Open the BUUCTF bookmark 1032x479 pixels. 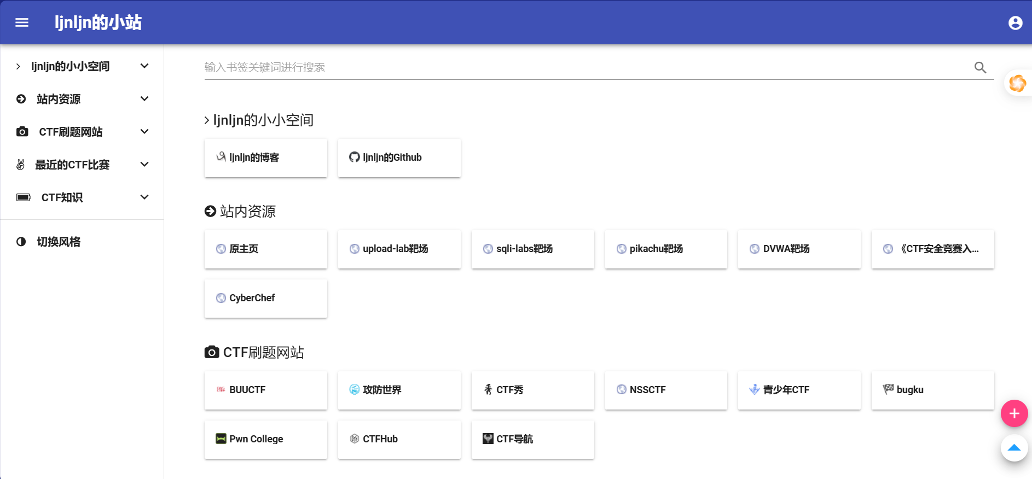[x=266, y=390]
